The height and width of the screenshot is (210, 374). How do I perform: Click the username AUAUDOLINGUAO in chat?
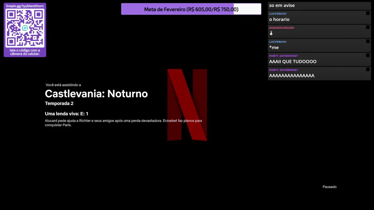(x=282, y=28)
